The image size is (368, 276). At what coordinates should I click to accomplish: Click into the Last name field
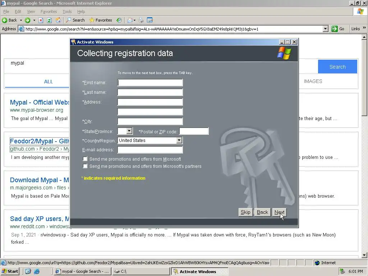click(150, 92)
